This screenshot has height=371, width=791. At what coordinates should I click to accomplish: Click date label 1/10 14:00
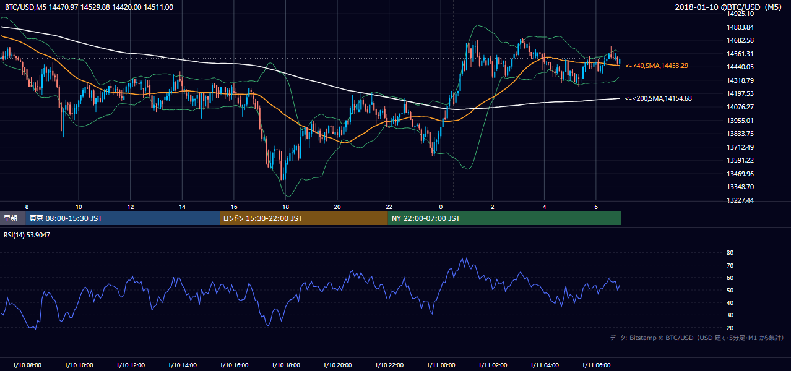(181, 365)
